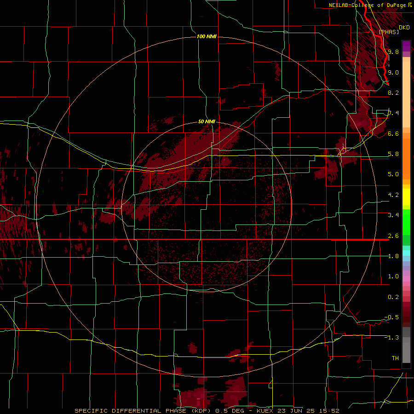Click the 2.6 scale value

coord(393,236)
